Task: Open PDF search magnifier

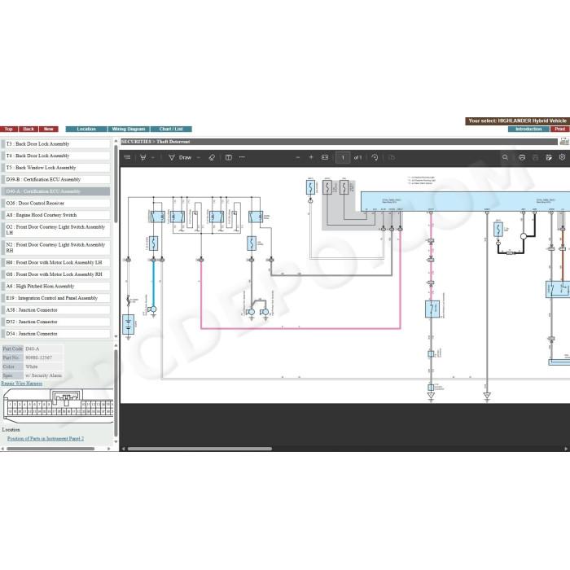Action: coord(506,157)
